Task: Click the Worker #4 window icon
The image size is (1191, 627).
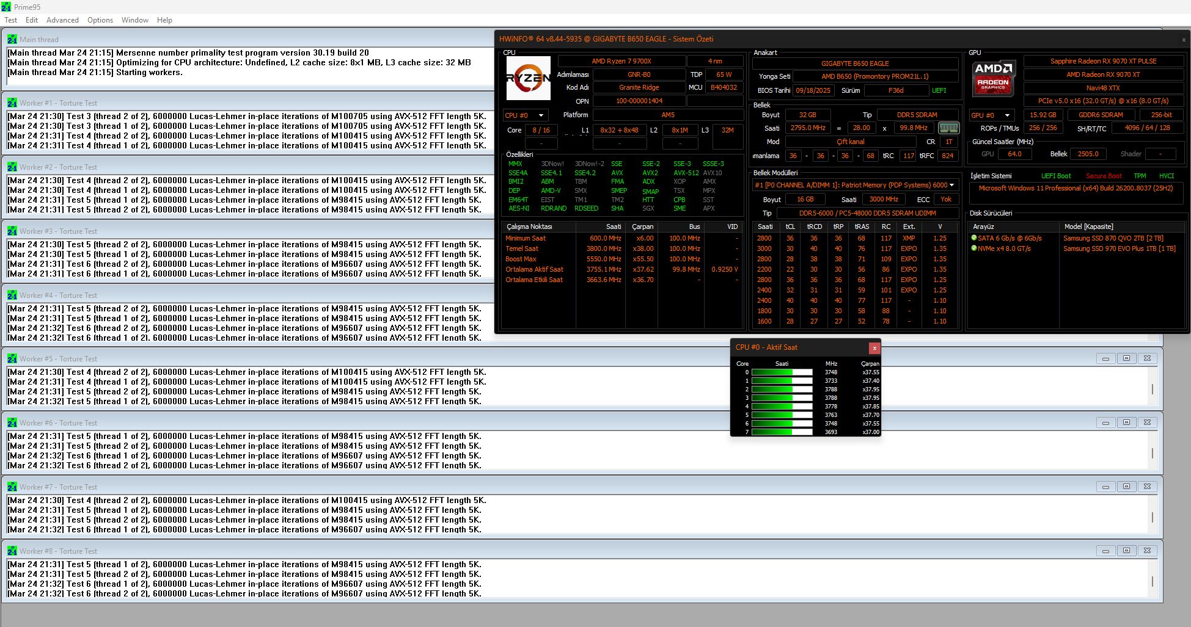Action: 12,295
